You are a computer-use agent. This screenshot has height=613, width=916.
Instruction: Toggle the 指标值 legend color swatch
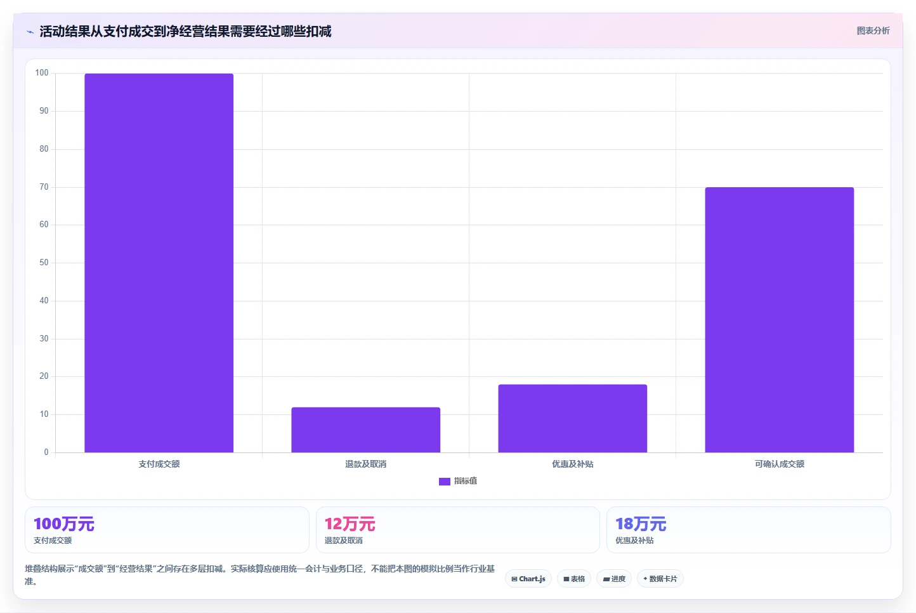pos(444,482)
